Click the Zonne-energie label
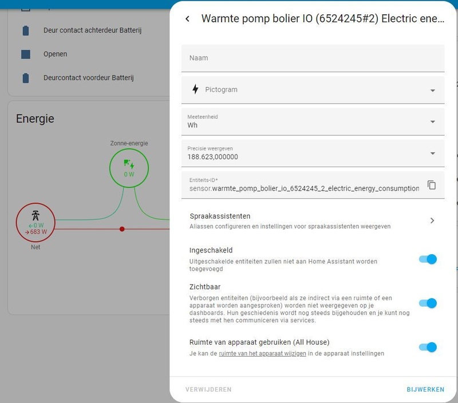This screenshot has height=403, width=458. (x=129, y=143)
